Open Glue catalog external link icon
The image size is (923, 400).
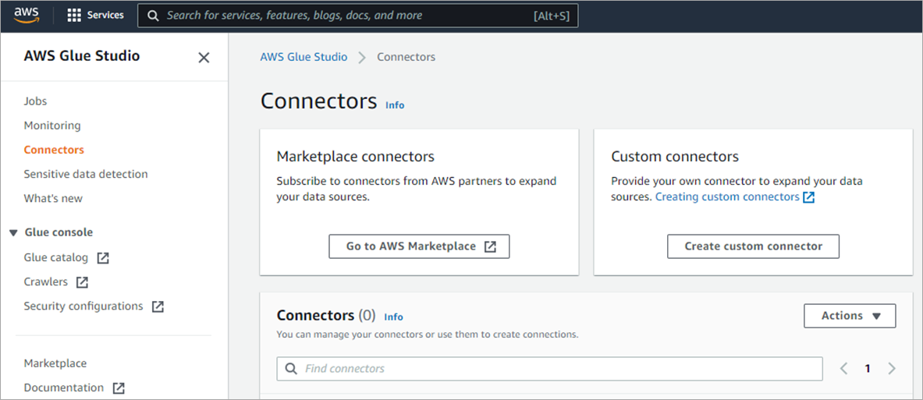(x=103, y=258)
